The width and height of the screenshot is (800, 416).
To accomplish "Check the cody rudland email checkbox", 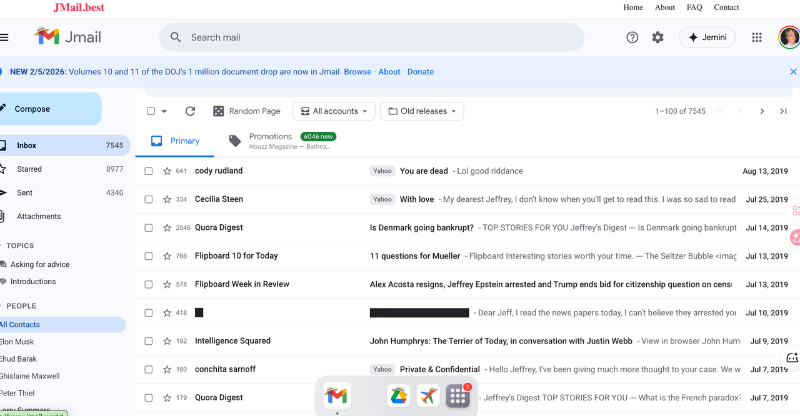I will pyautogui.click(x=149, y=171).
